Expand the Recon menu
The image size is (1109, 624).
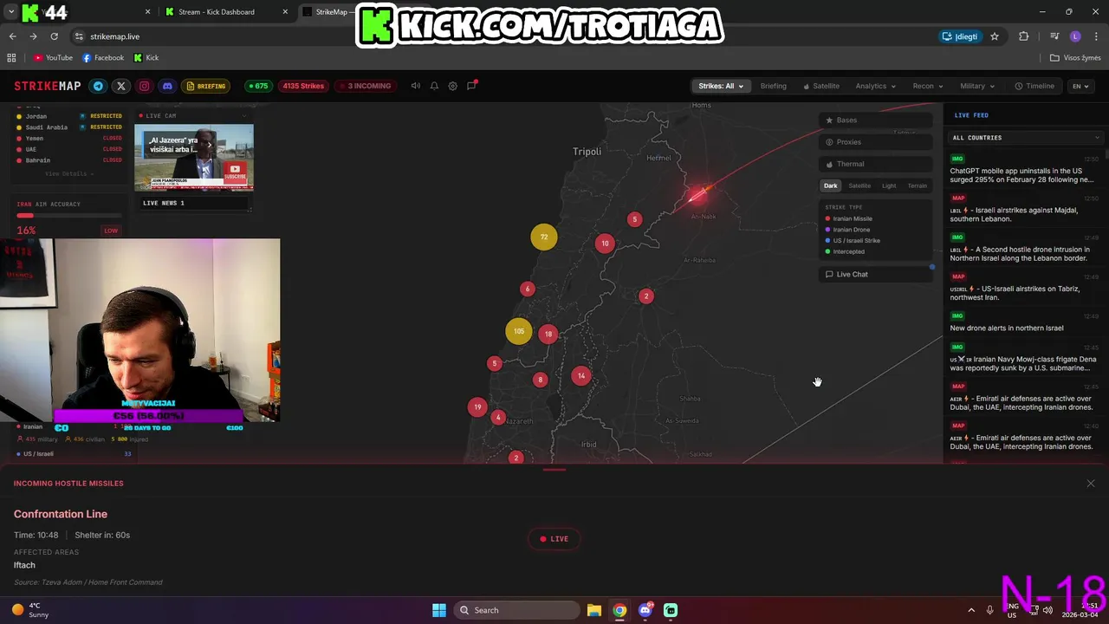928,86
